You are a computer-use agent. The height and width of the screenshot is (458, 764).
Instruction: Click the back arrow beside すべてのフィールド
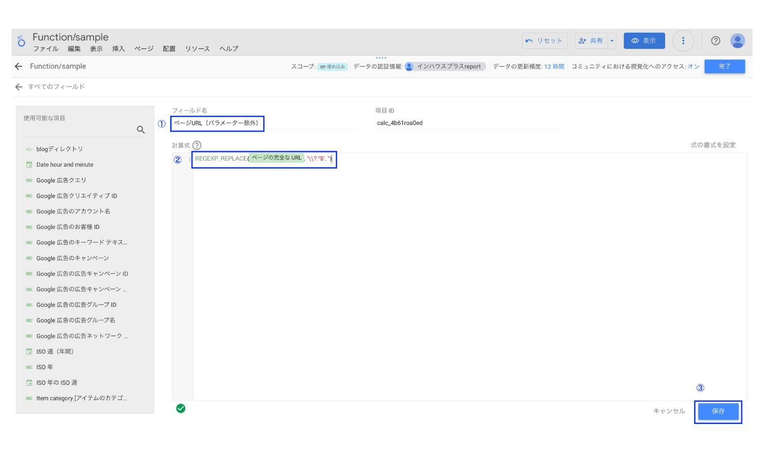[x=19, y=87]
